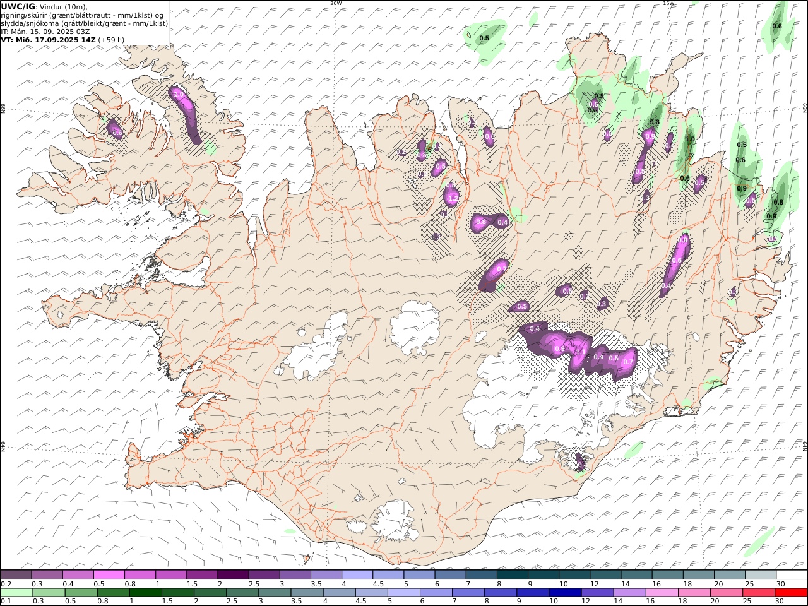
Task: Select the upper legend swatch between 3 and 3.5
Action: pyautogui.click(x=295, y=574)
